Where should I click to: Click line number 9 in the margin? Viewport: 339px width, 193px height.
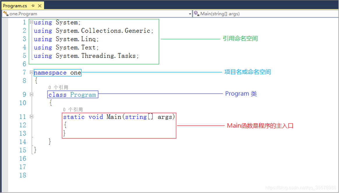click(24, 94)
